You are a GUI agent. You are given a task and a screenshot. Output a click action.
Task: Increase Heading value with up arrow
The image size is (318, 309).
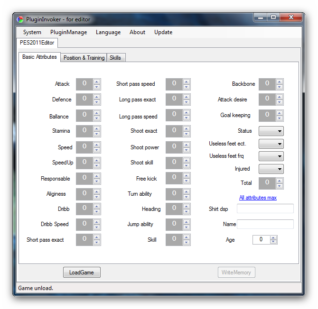pos(187,207)
